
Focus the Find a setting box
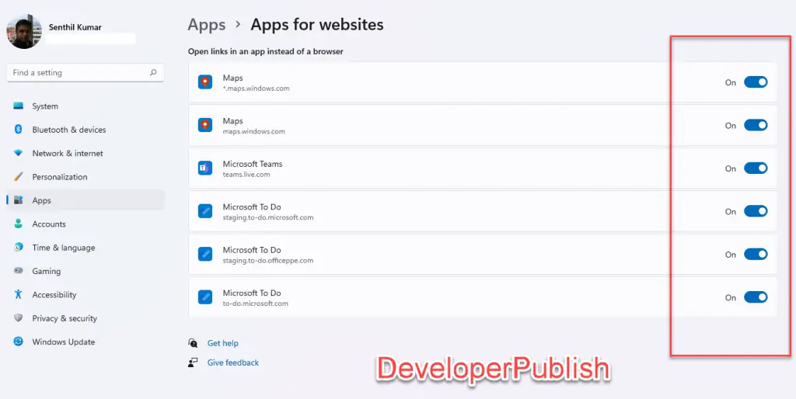pyautogui.click(x=86, y=72)
